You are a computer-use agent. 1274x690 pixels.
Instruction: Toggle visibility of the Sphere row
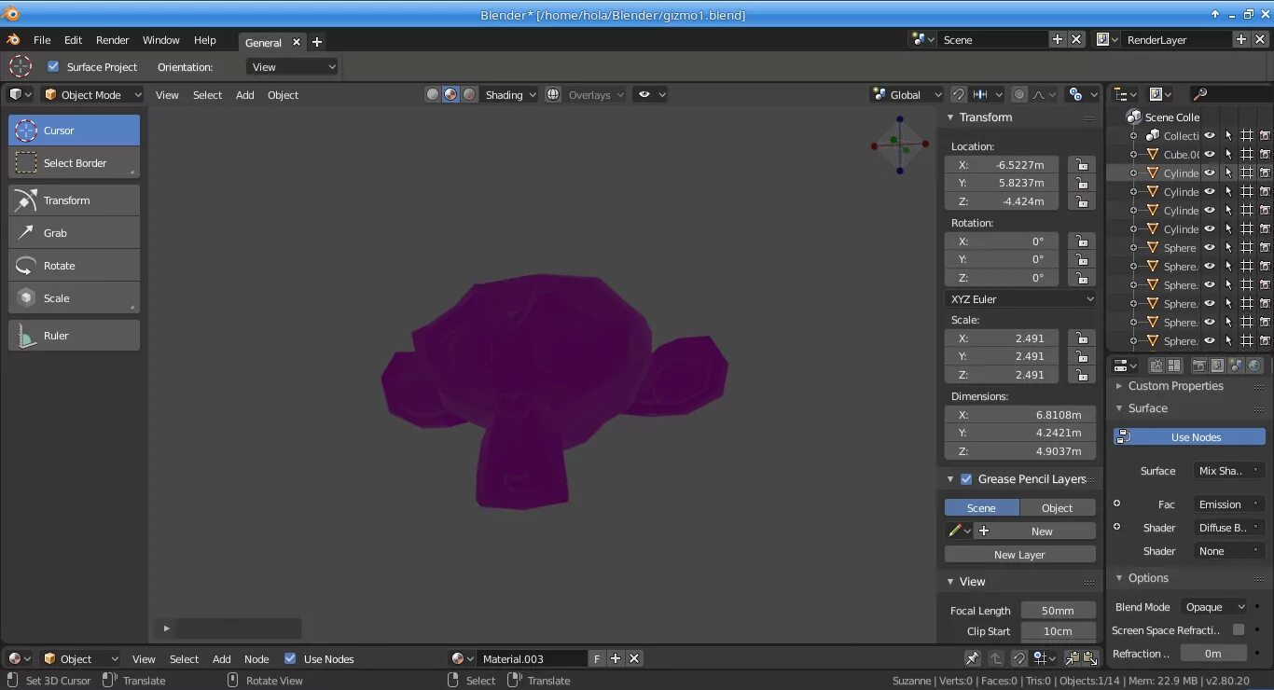click(x=1210, y=247)
